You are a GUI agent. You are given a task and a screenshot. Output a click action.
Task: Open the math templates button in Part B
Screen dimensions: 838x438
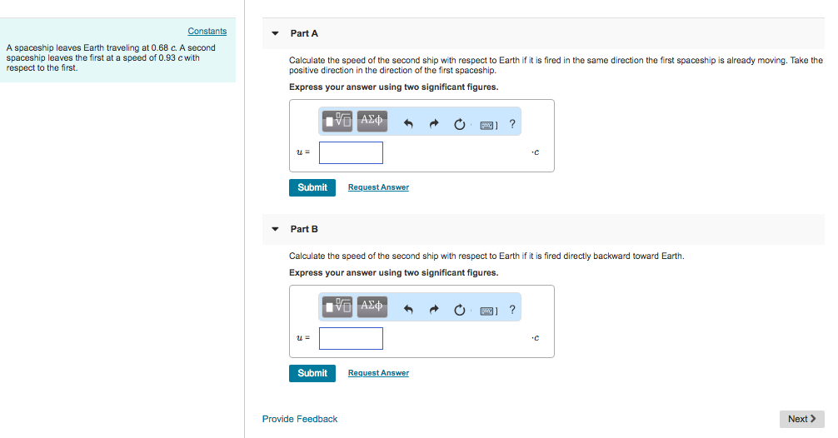(338, 306)
